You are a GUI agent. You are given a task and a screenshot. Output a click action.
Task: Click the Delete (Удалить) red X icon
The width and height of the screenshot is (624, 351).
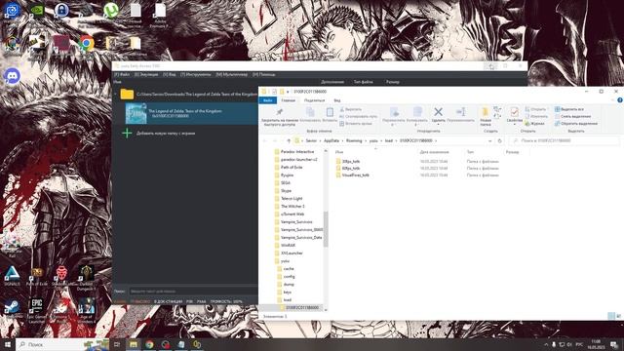point(438,112)
